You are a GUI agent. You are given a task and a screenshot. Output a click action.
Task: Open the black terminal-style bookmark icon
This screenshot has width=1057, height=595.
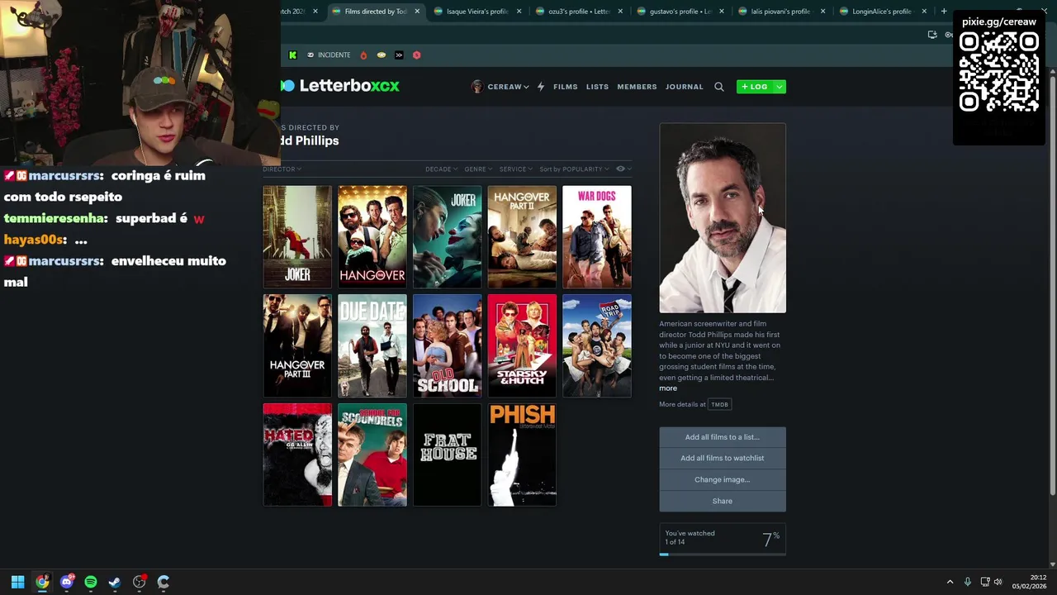[399, 55]
